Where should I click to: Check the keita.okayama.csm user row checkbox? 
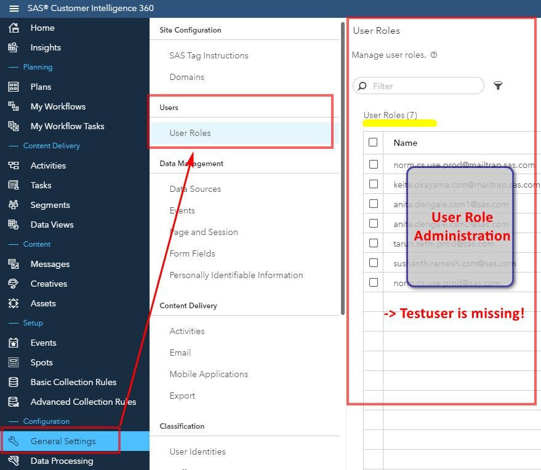tap(373, 184)
